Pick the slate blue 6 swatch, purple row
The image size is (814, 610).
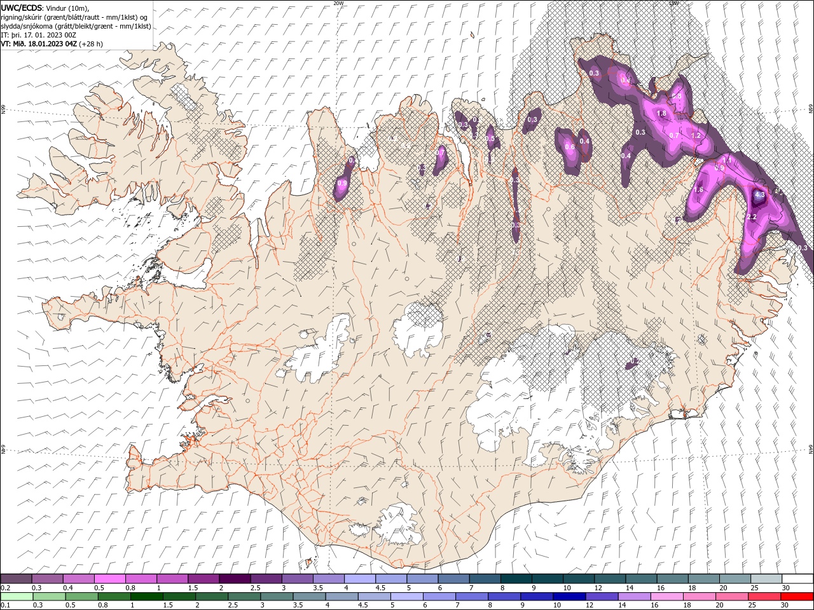pos(453,579)
